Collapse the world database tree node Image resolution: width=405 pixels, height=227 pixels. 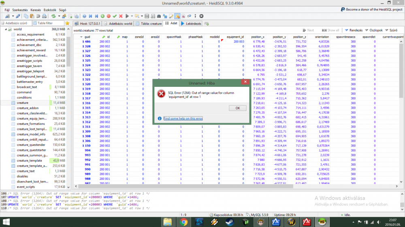click(x=6, y=29)
